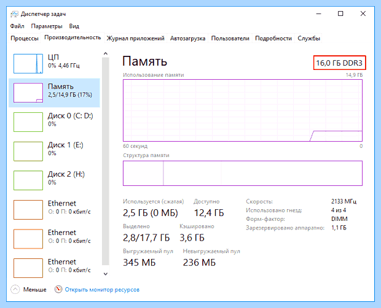Open the Подробности tab

click(x=273, y=38)
